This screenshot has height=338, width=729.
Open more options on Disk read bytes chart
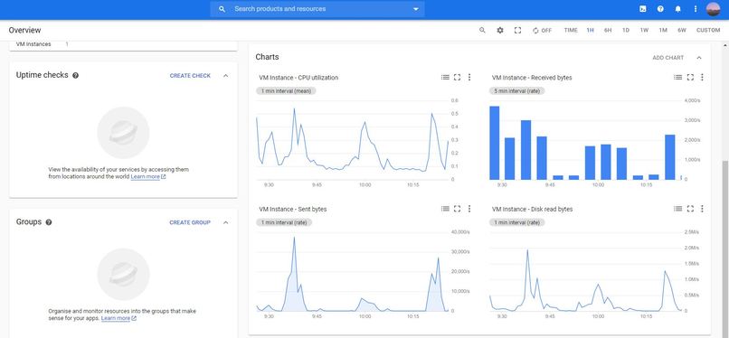click(702, 210)
